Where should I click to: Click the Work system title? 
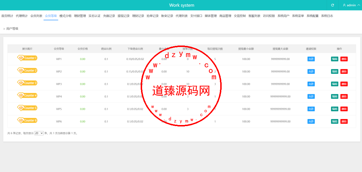coord(182,5)
